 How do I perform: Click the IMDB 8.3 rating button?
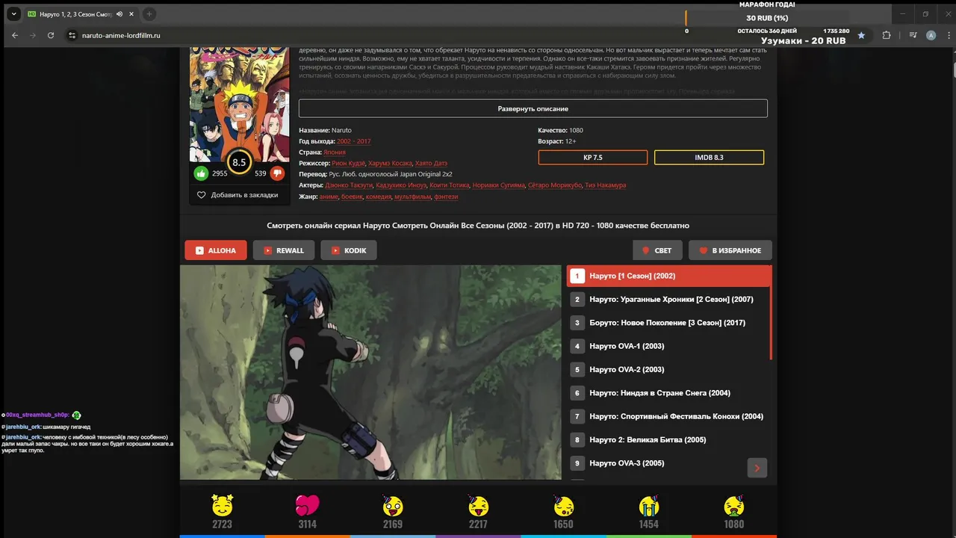click(x=709, y=158)
